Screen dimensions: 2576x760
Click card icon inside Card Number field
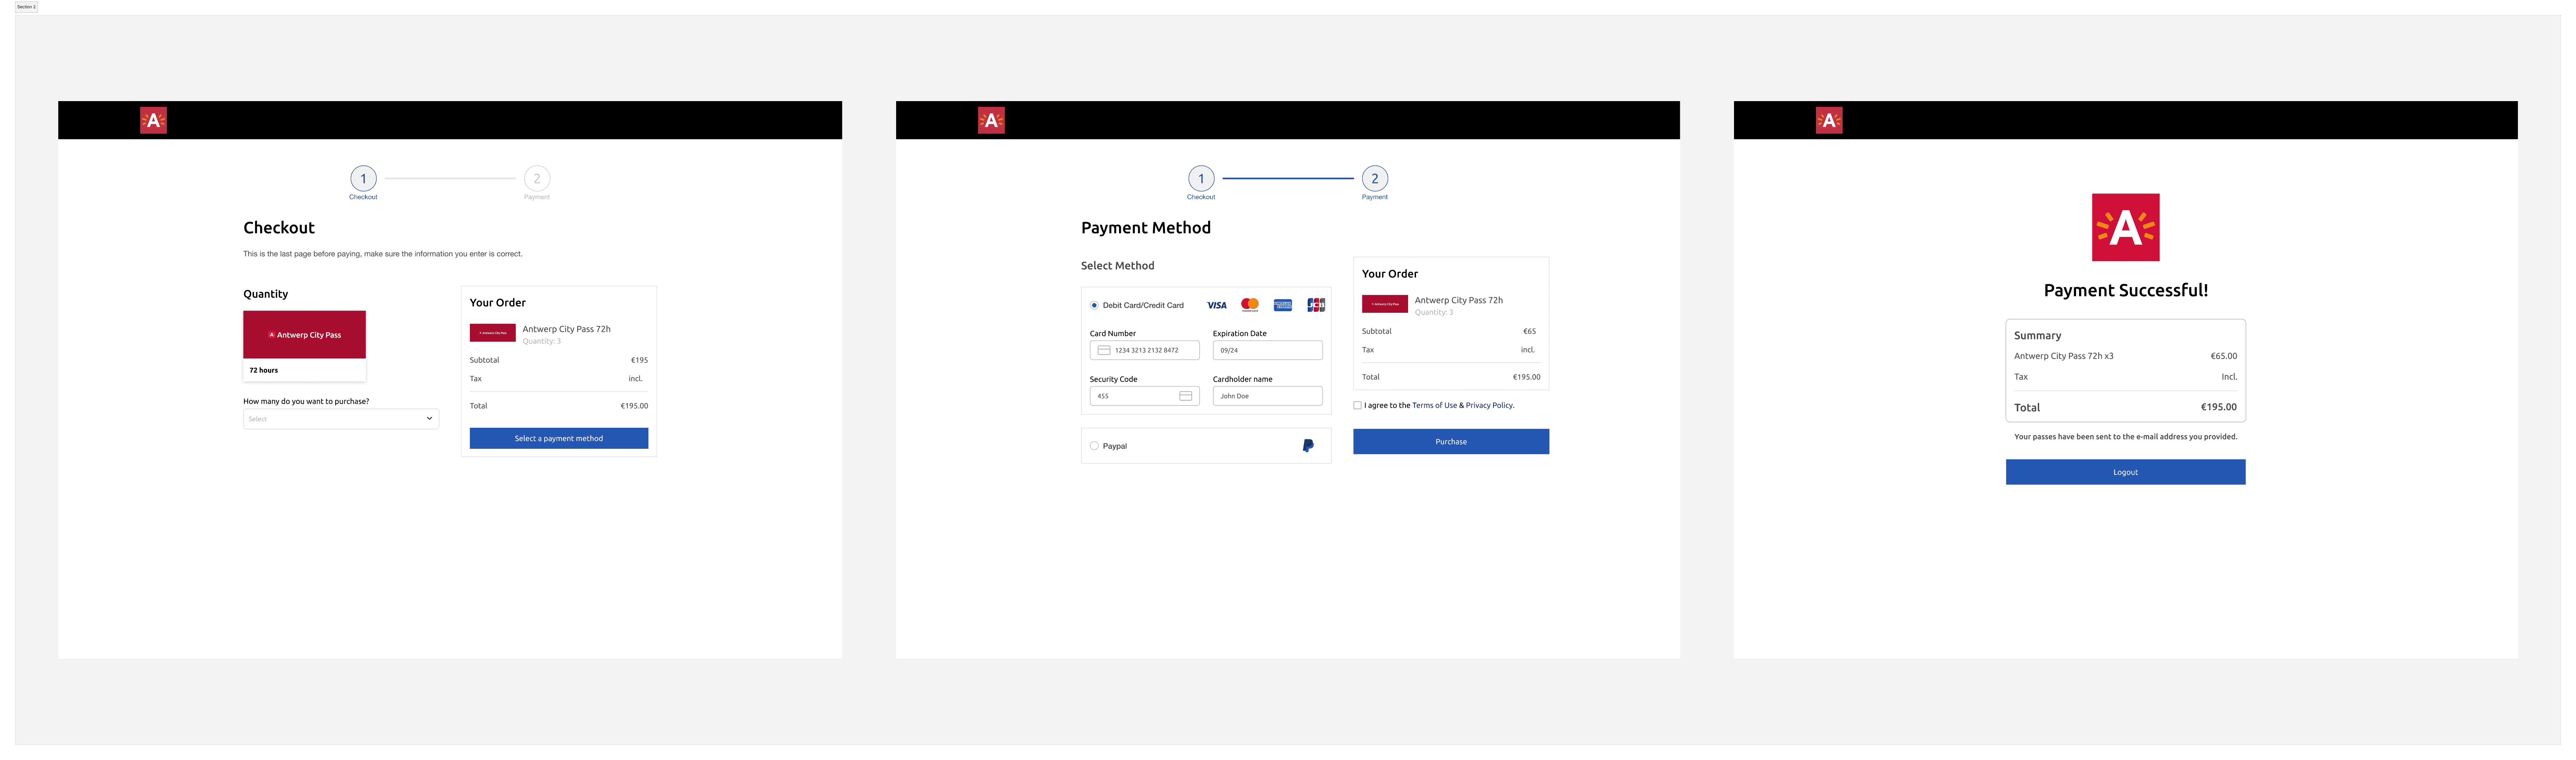[1104, 350]
